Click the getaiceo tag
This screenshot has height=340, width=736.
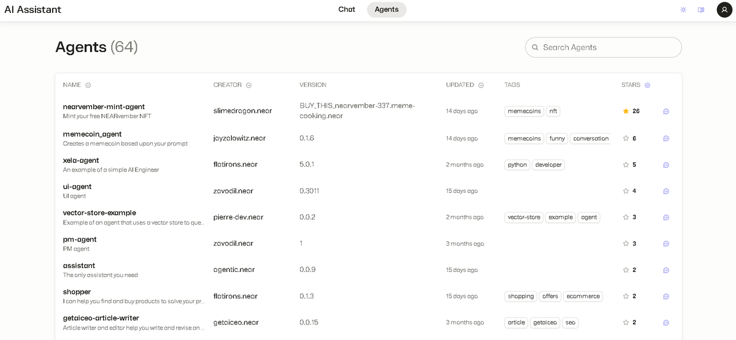click(x=545, y=323)
